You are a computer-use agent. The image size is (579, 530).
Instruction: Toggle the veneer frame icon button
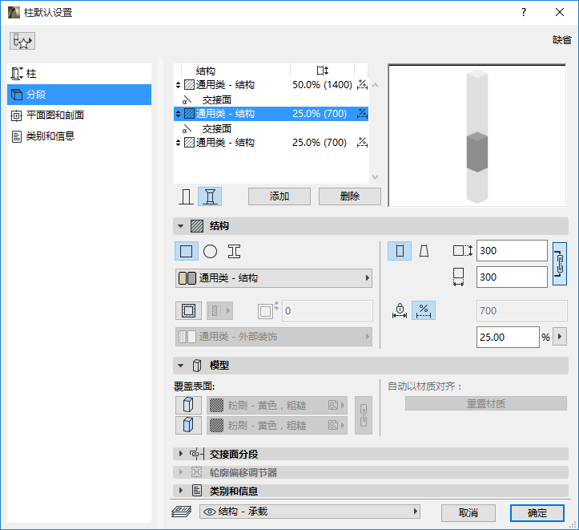(x=188, y=311)
